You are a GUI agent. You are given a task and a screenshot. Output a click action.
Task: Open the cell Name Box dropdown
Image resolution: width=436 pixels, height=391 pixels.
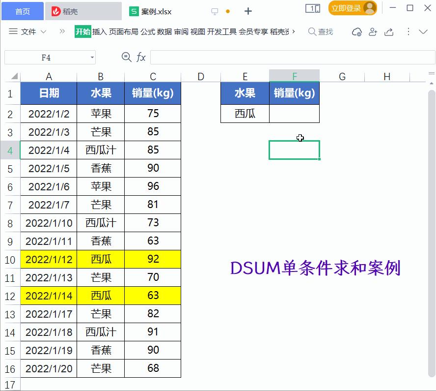click(91, 57)
